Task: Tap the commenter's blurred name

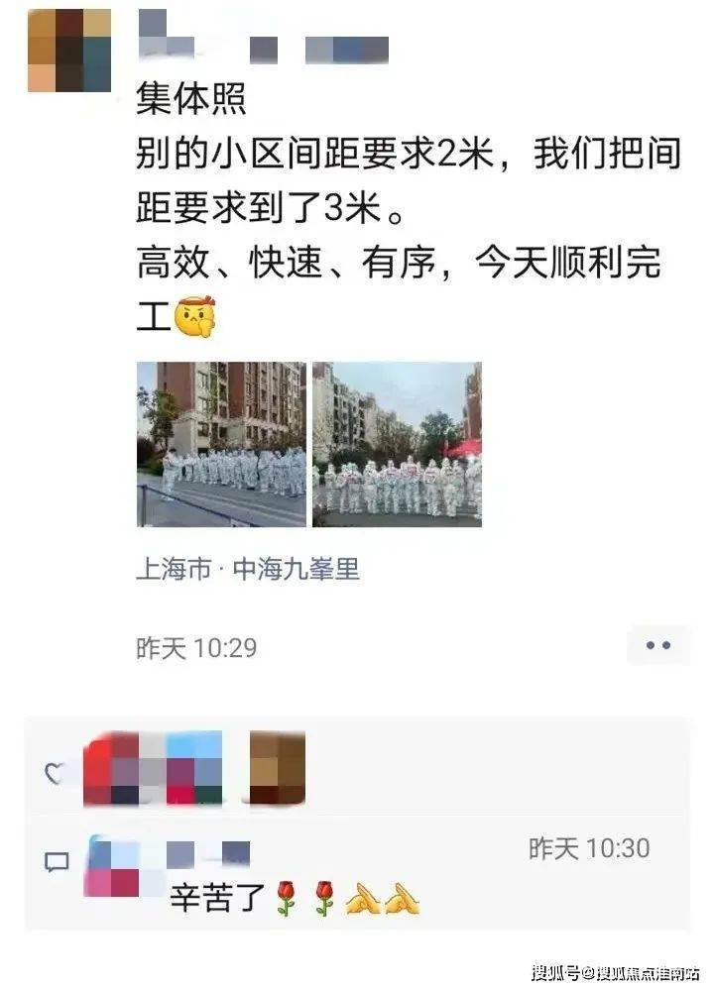Action: click(x=208, y=853)
